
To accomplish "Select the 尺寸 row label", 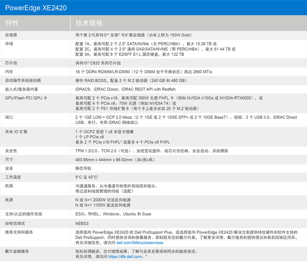I will tap(9, 159).
